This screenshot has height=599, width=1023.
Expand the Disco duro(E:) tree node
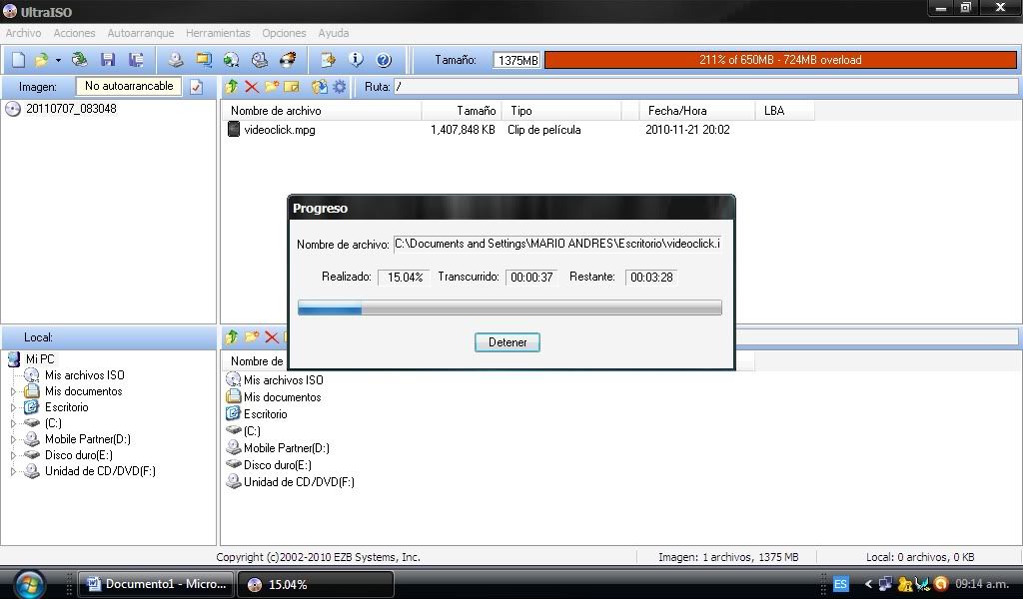pos(13,455)
